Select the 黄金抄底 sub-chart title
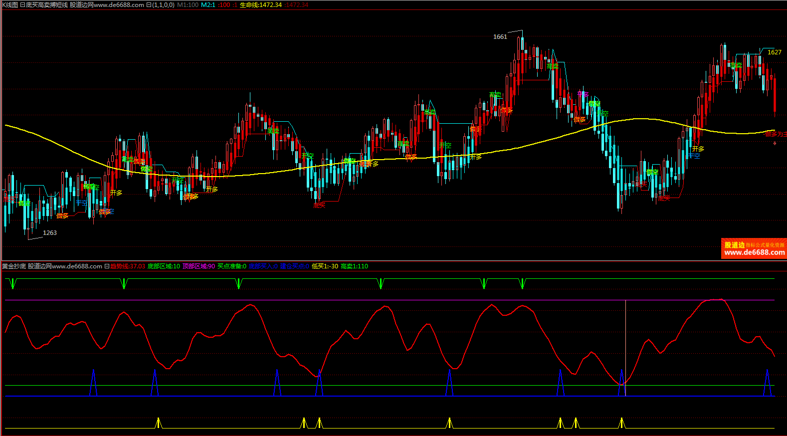 [x=14, y=266]
